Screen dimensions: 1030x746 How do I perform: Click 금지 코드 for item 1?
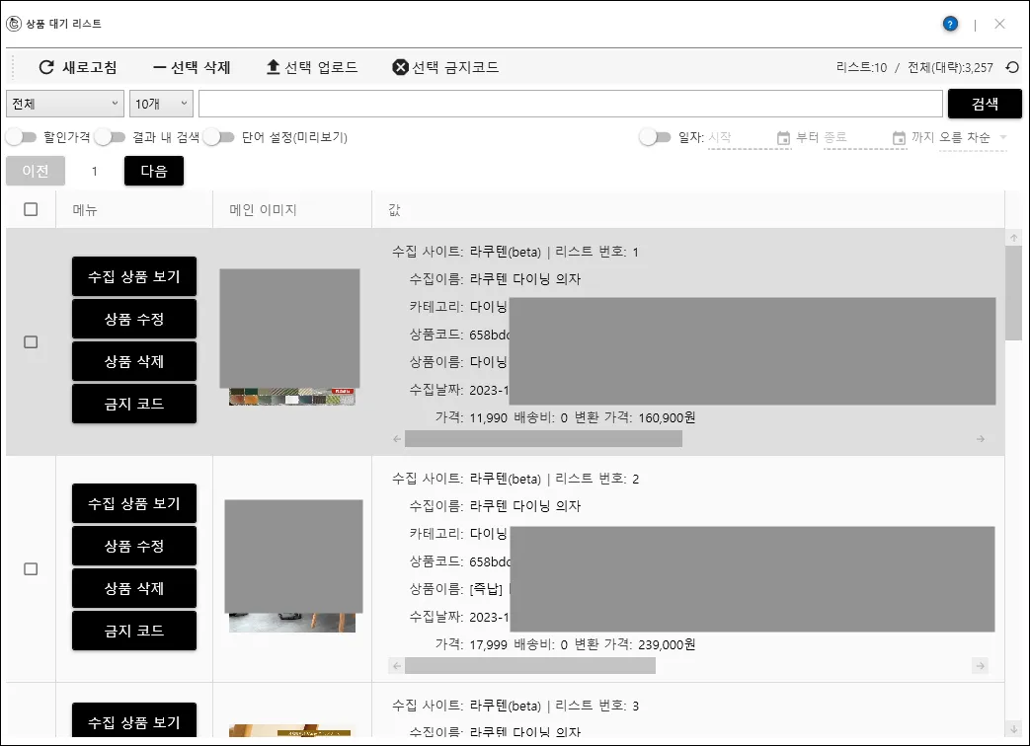point(134,404)
